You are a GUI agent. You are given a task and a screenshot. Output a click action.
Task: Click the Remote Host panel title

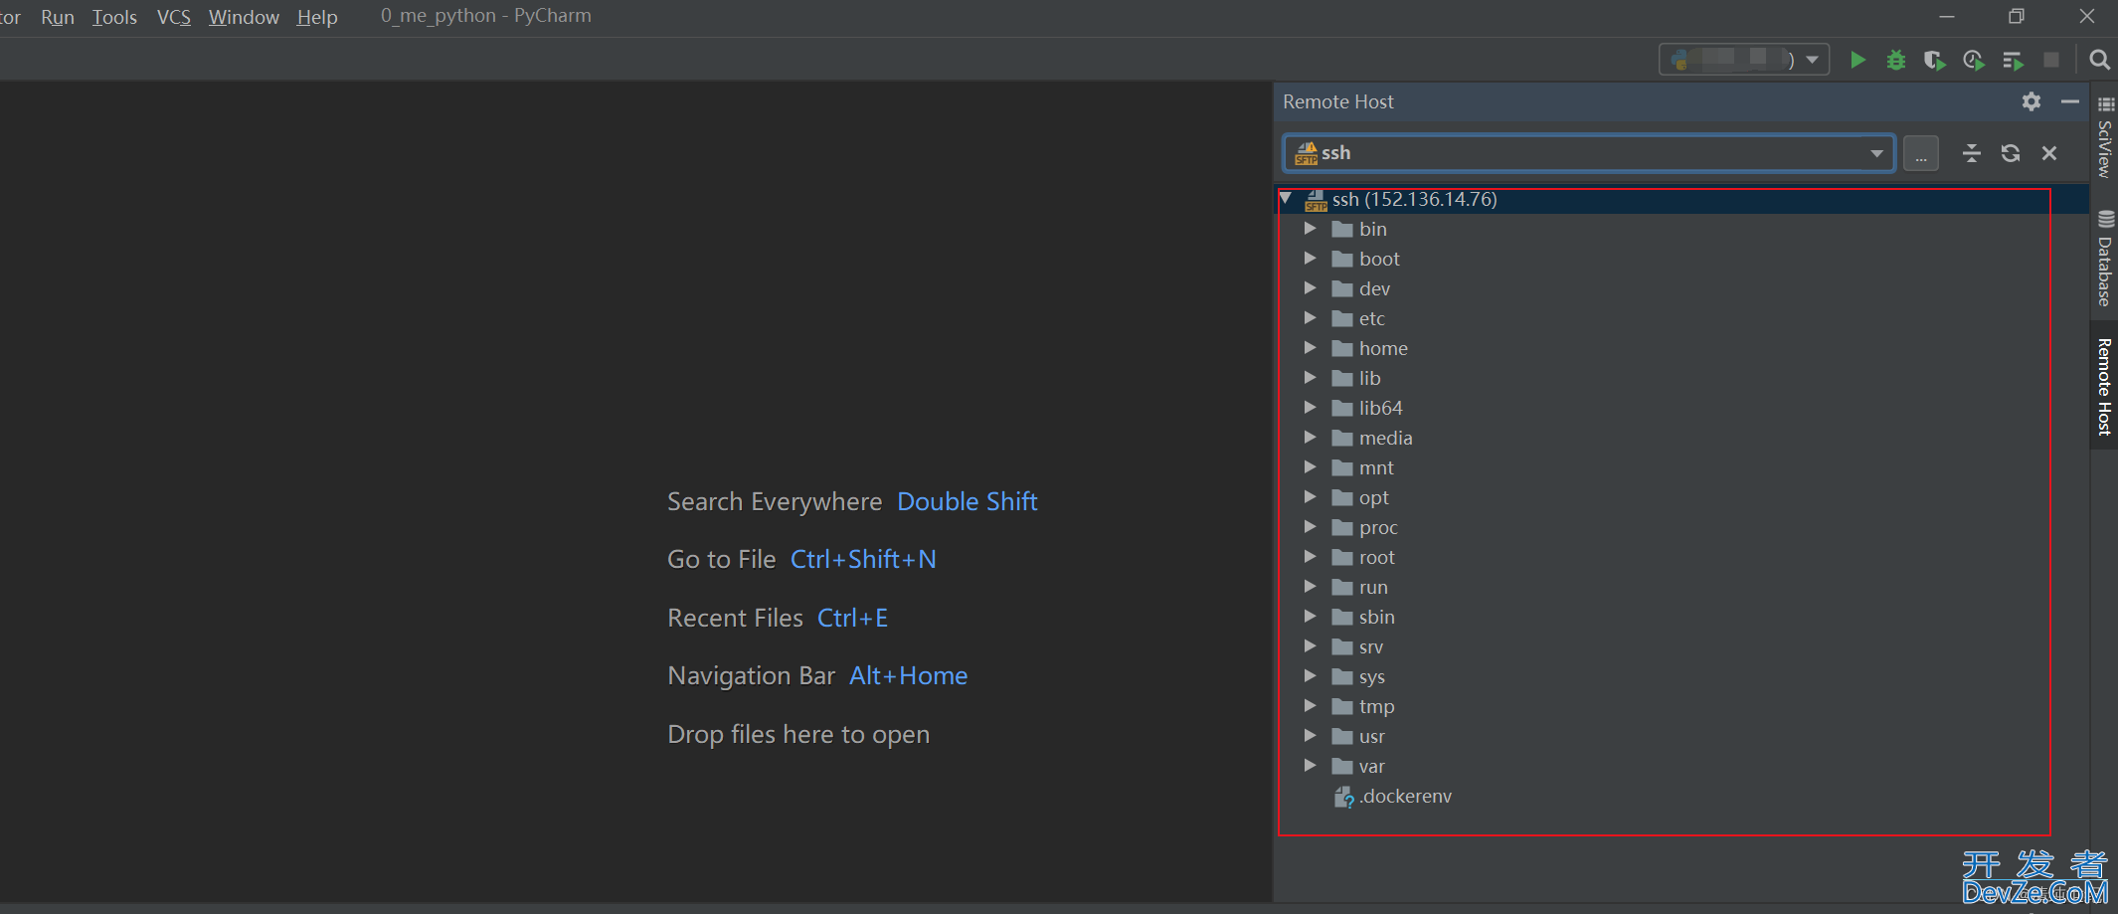(x=1338, y=101)
